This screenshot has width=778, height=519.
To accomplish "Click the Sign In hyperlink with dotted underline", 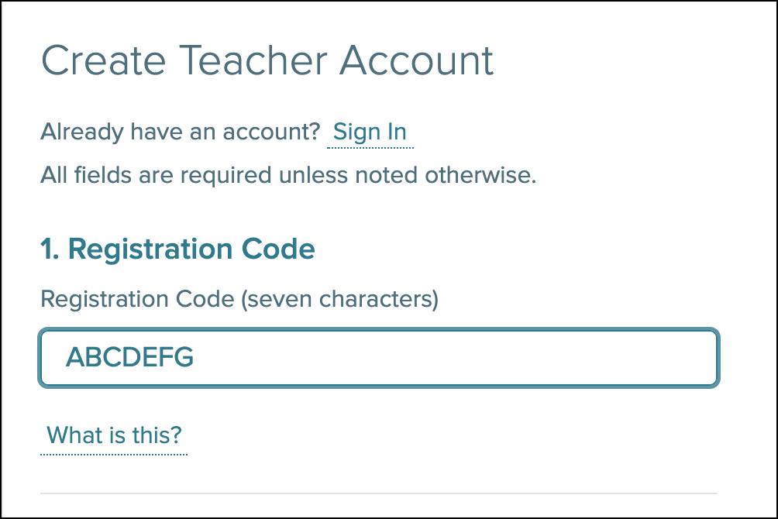I will [x=370, y=132].
